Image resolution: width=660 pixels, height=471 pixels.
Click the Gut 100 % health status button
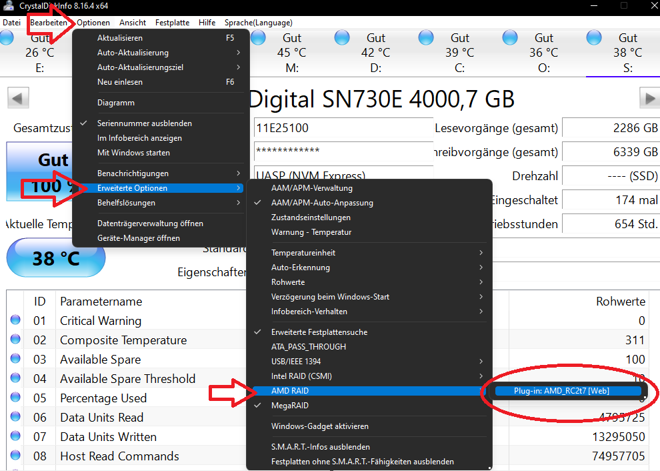(x=40, y=172)
